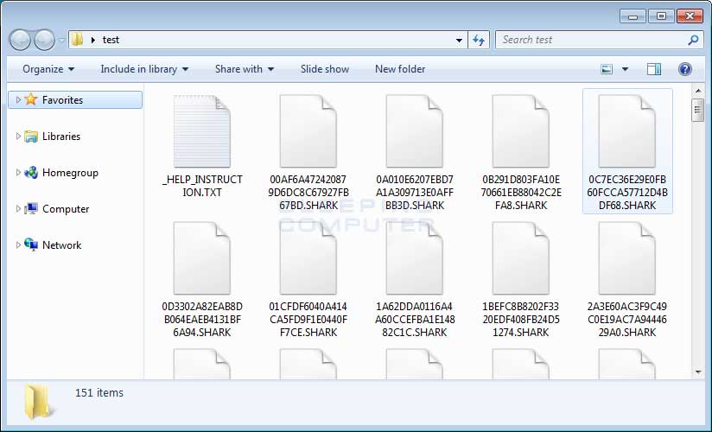712x432 pixels.
Task: Open the Include in library menu
Action: (144, 69)
